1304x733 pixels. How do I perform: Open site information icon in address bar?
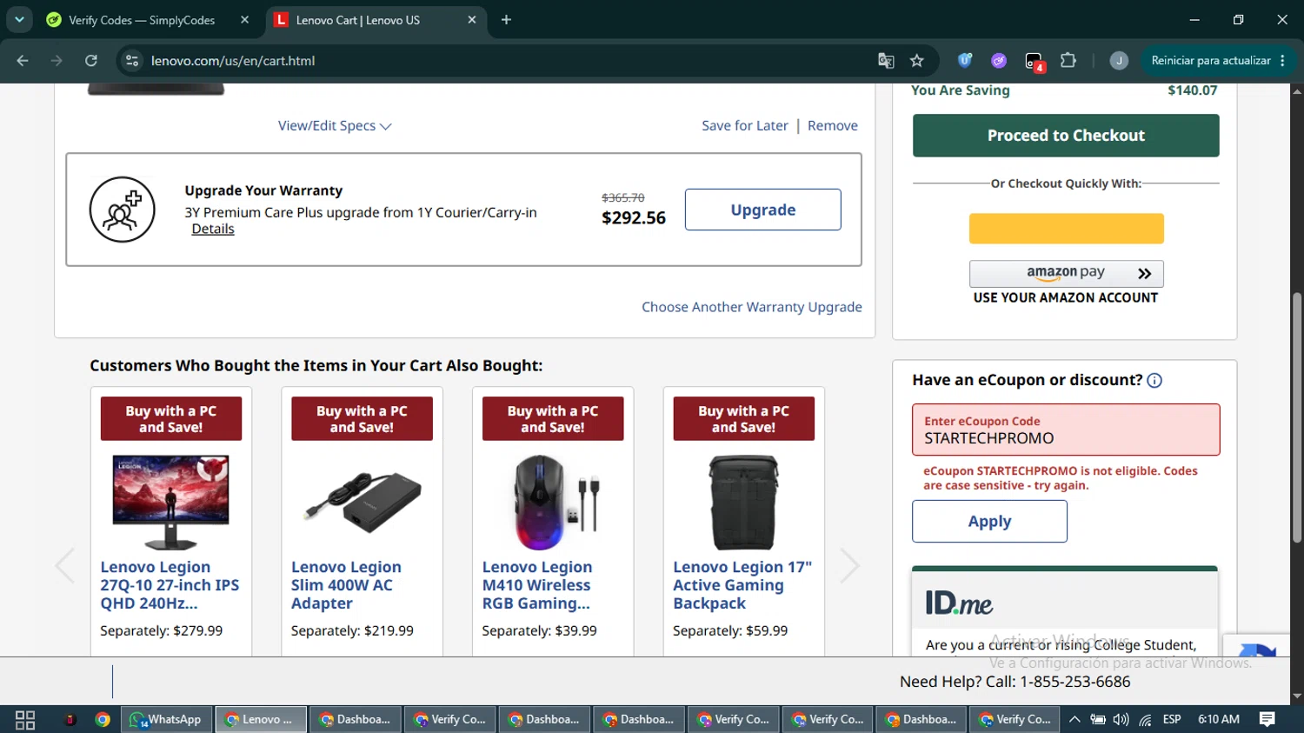(132, 61)
